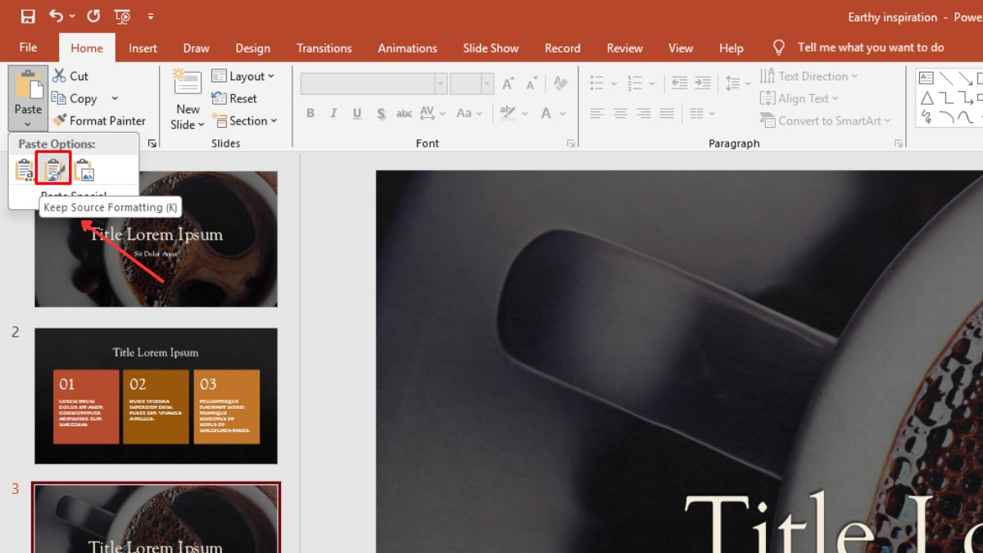Image resolution: width=983 pixels, height=553 pixels.
Task: Select the Keep Source Formatting paste option
Action: [54, 169]
